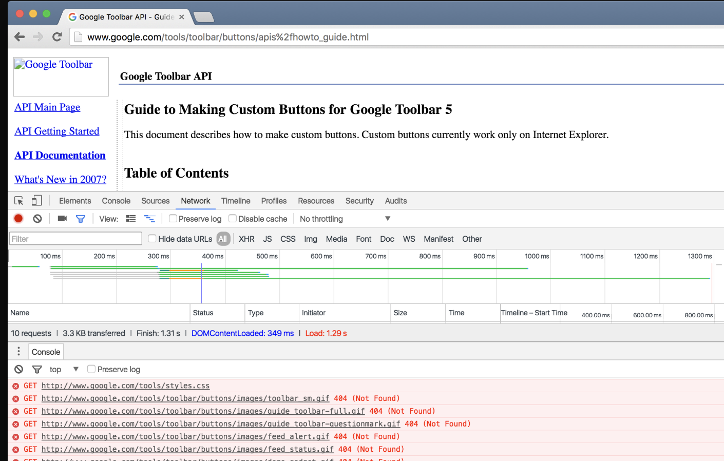The width and height of the screenshot is (724, 461).
Task: Toggle the network filter funnel icon
Action: point(81,219)
